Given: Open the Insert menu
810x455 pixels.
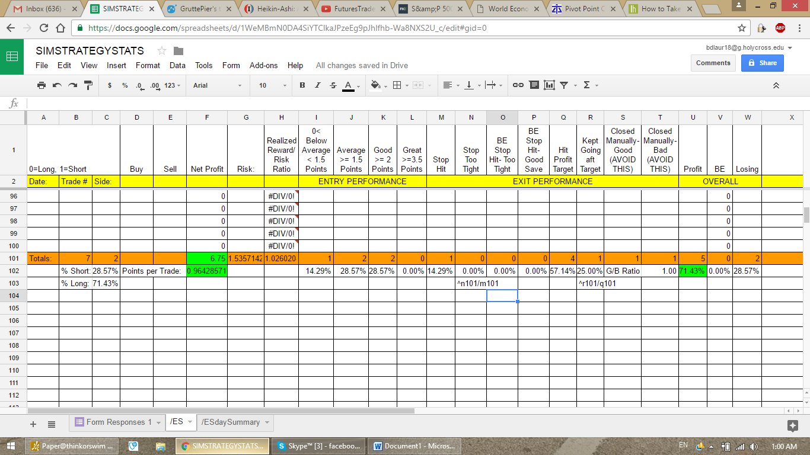Looking at the screenshot, I should pos(116,65).
